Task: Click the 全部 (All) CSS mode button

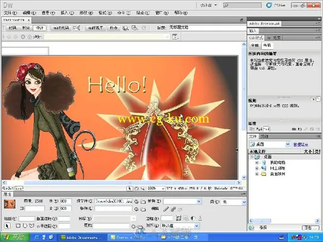Action: tap(255, 45)
